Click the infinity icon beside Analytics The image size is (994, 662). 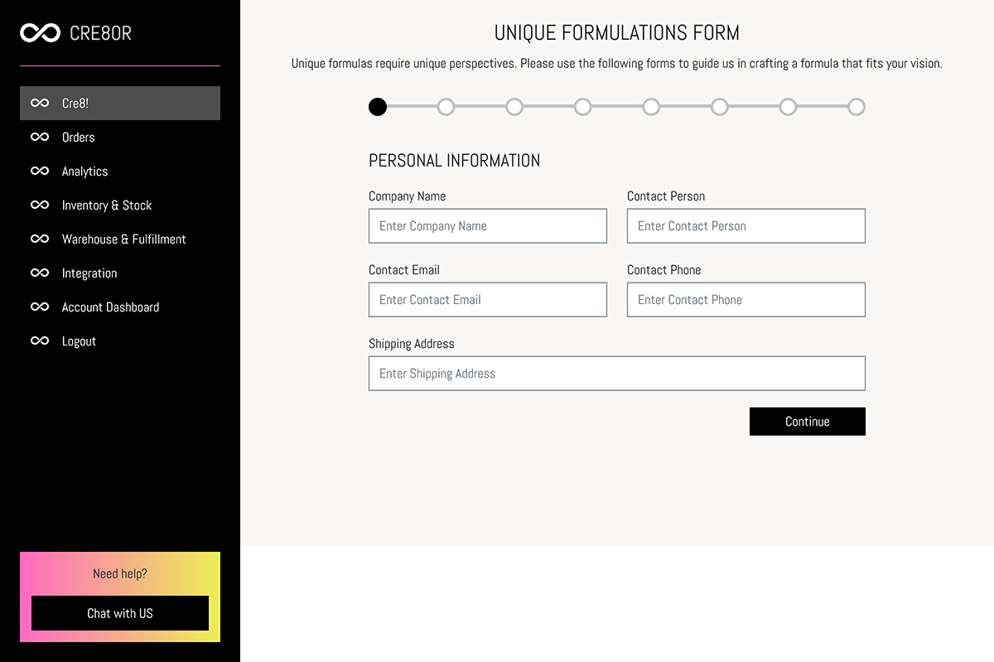(x=40, y=172)
